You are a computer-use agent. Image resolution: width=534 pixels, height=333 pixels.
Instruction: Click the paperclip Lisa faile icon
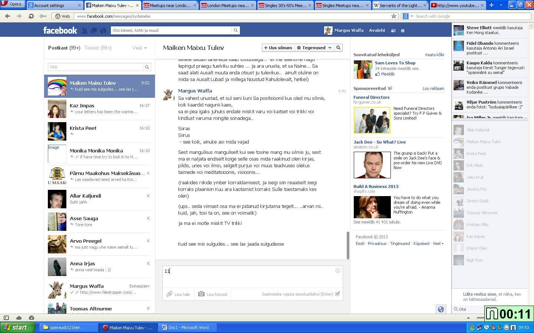[x=169, y=294]
